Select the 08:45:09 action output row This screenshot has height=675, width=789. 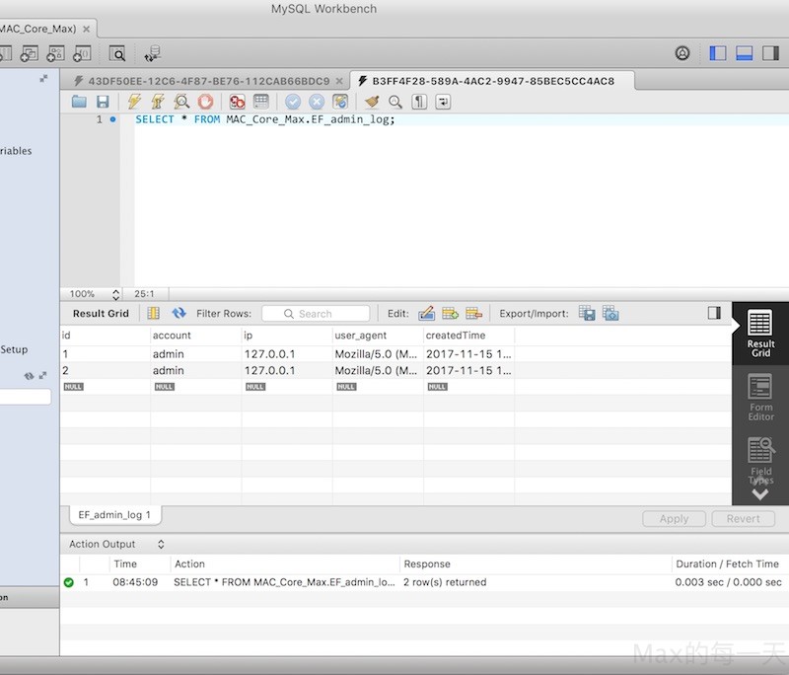coord(424,582)
